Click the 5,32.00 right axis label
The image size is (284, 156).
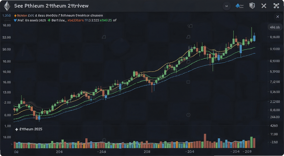tap(275, 72)
